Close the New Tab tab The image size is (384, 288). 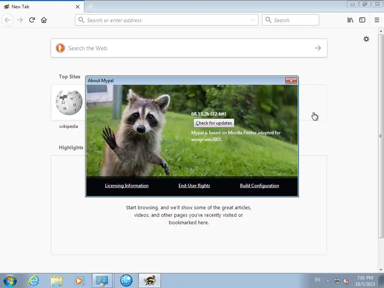point(78,7)
